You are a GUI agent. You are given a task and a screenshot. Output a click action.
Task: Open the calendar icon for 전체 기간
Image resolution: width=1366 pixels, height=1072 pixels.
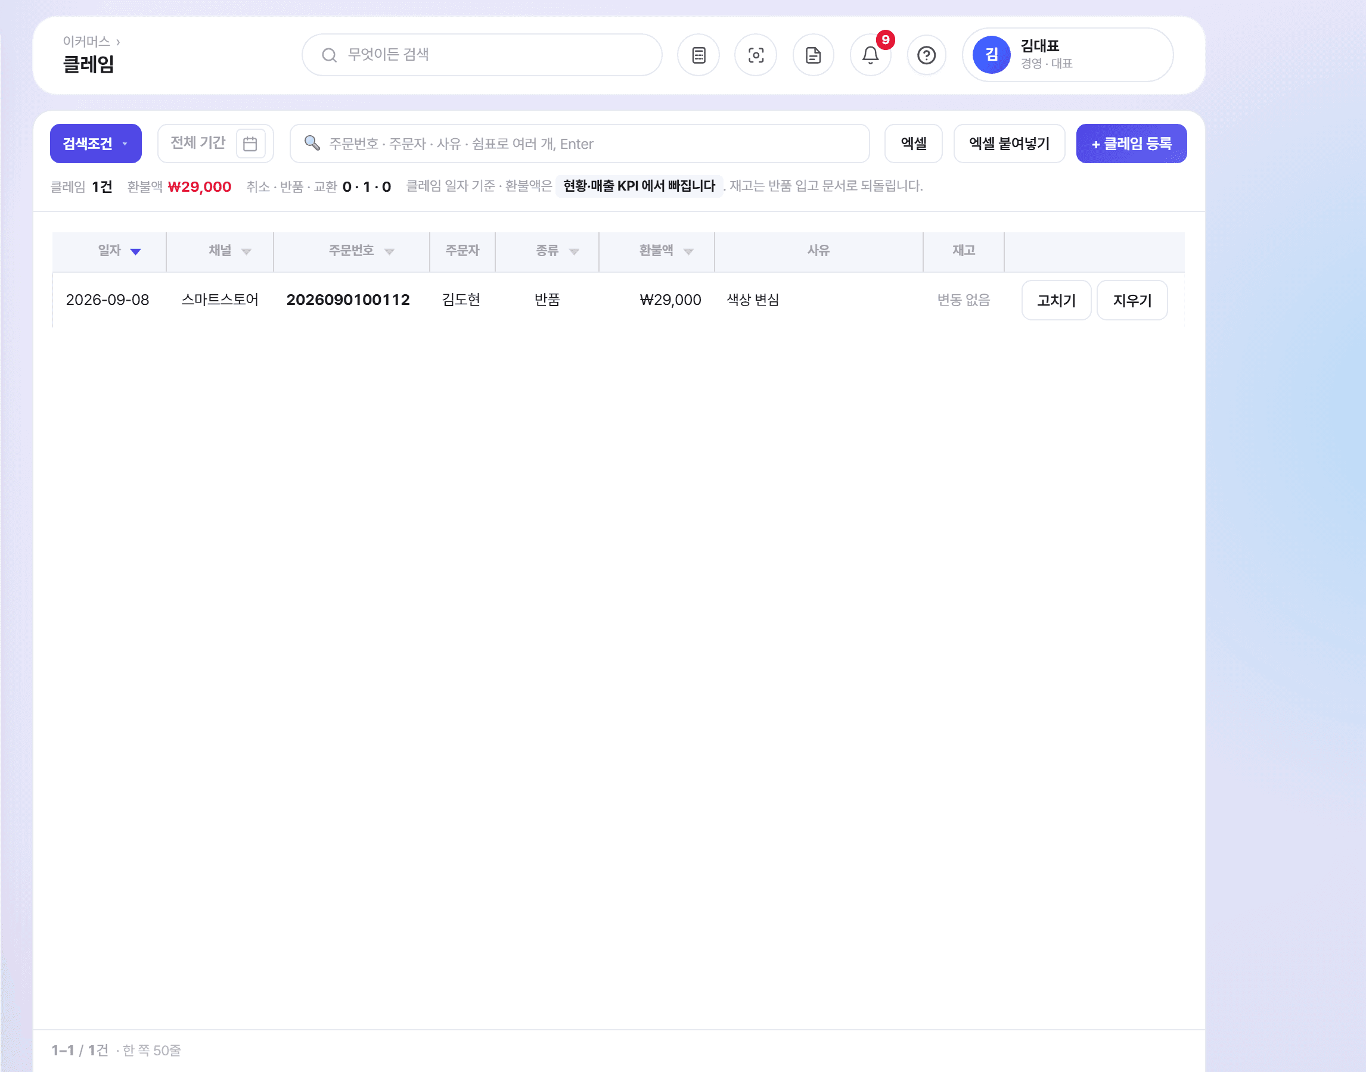(250, 144)
